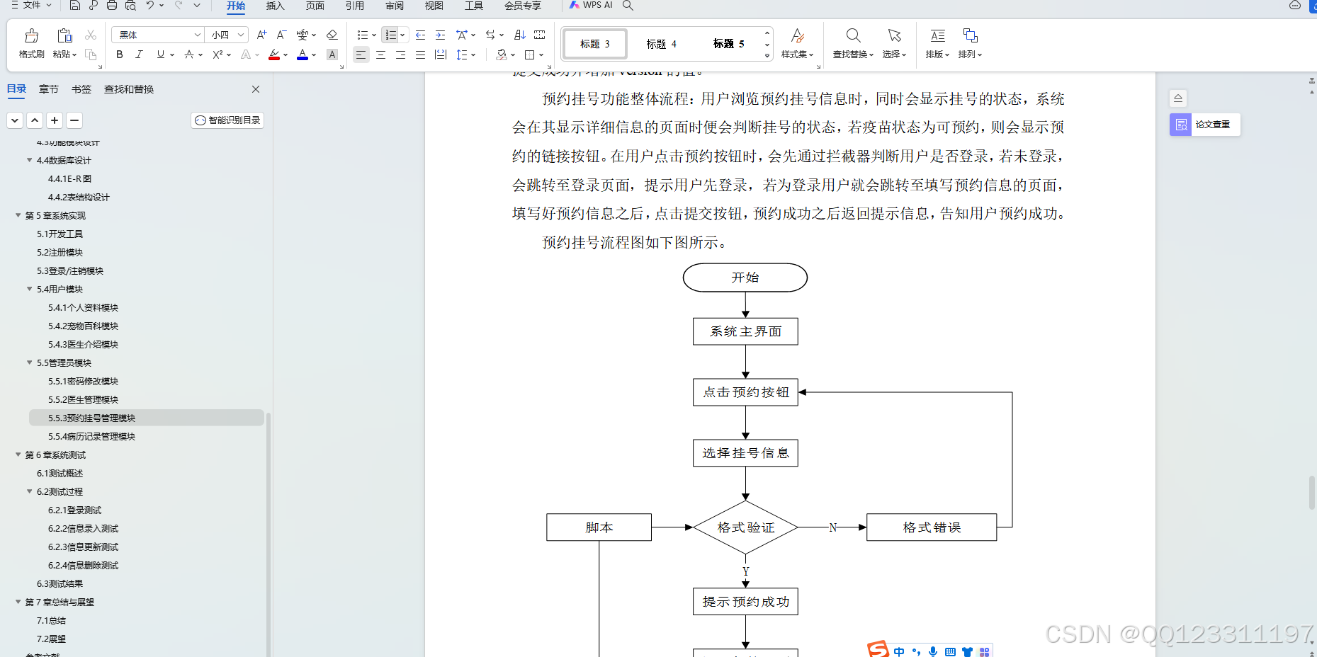Viewport: 1317px width, 657px height.
Task: Close the navigation pane
Action: 256,89
